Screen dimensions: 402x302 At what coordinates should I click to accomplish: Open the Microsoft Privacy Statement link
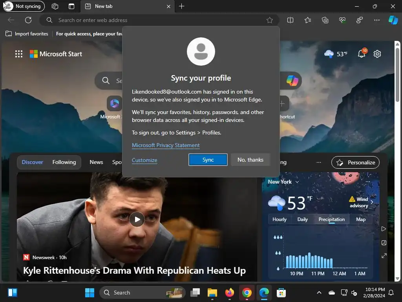(x=166, y=145)
